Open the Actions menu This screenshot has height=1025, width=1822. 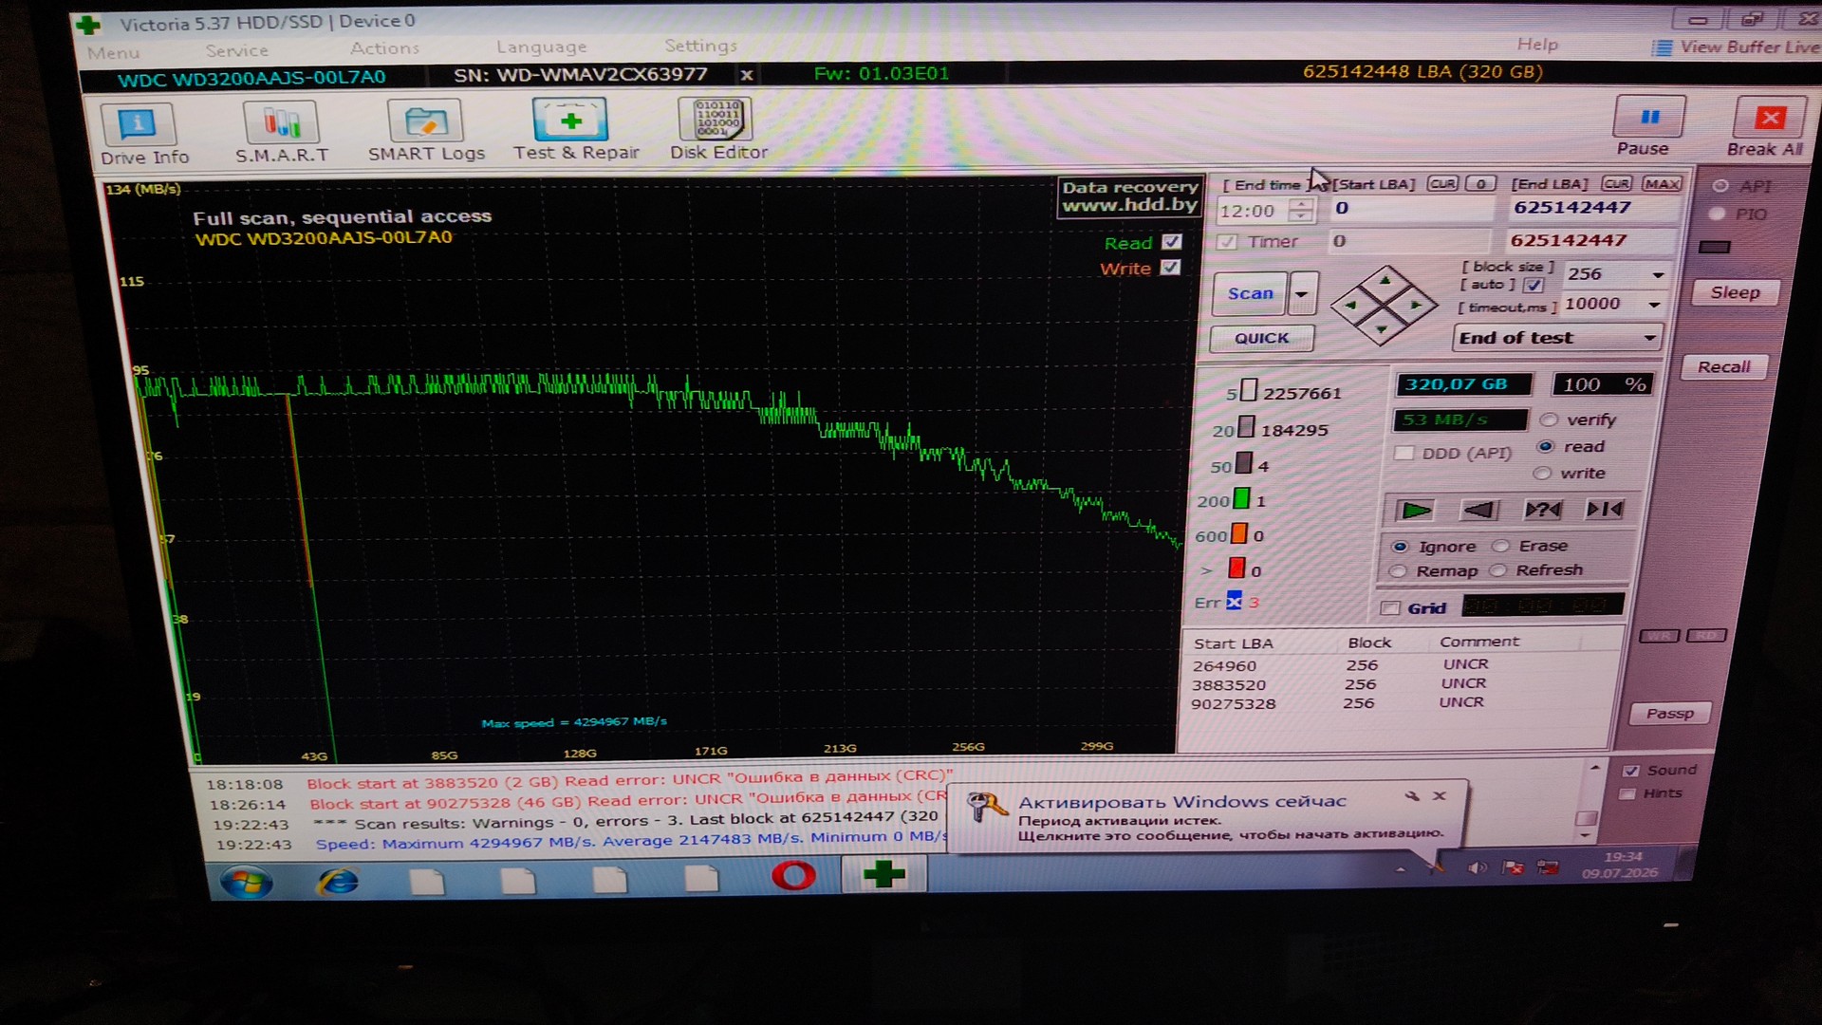point(384,48)
